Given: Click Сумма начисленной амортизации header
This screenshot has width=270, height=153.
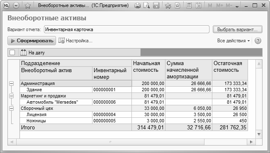Looking at the screenshot, I should (x=189, y=70).
